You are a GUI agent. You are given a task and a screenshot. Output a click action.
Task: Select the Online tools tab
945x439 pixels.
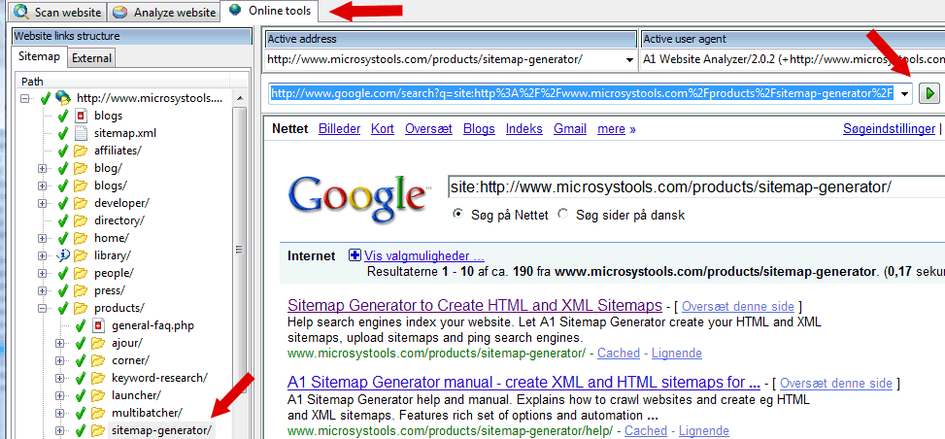pos(269,11)
